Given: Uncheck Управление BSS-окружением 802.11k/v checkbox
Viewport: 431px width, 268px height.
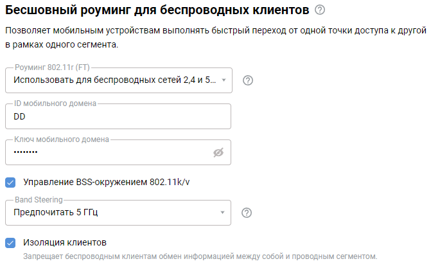Looking at the screenshot, I should [x=10, y=183].
